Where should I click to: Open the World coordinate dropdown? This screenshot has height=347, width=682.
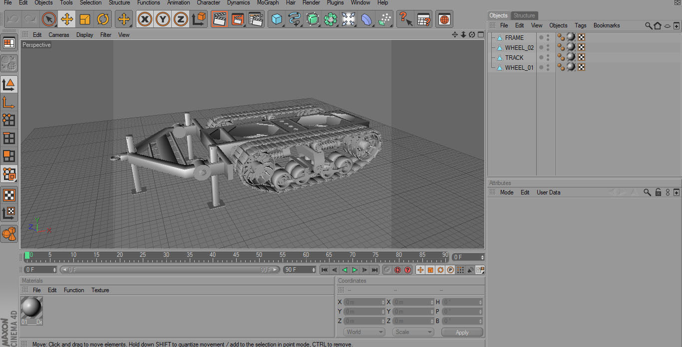tap(364, 332)
